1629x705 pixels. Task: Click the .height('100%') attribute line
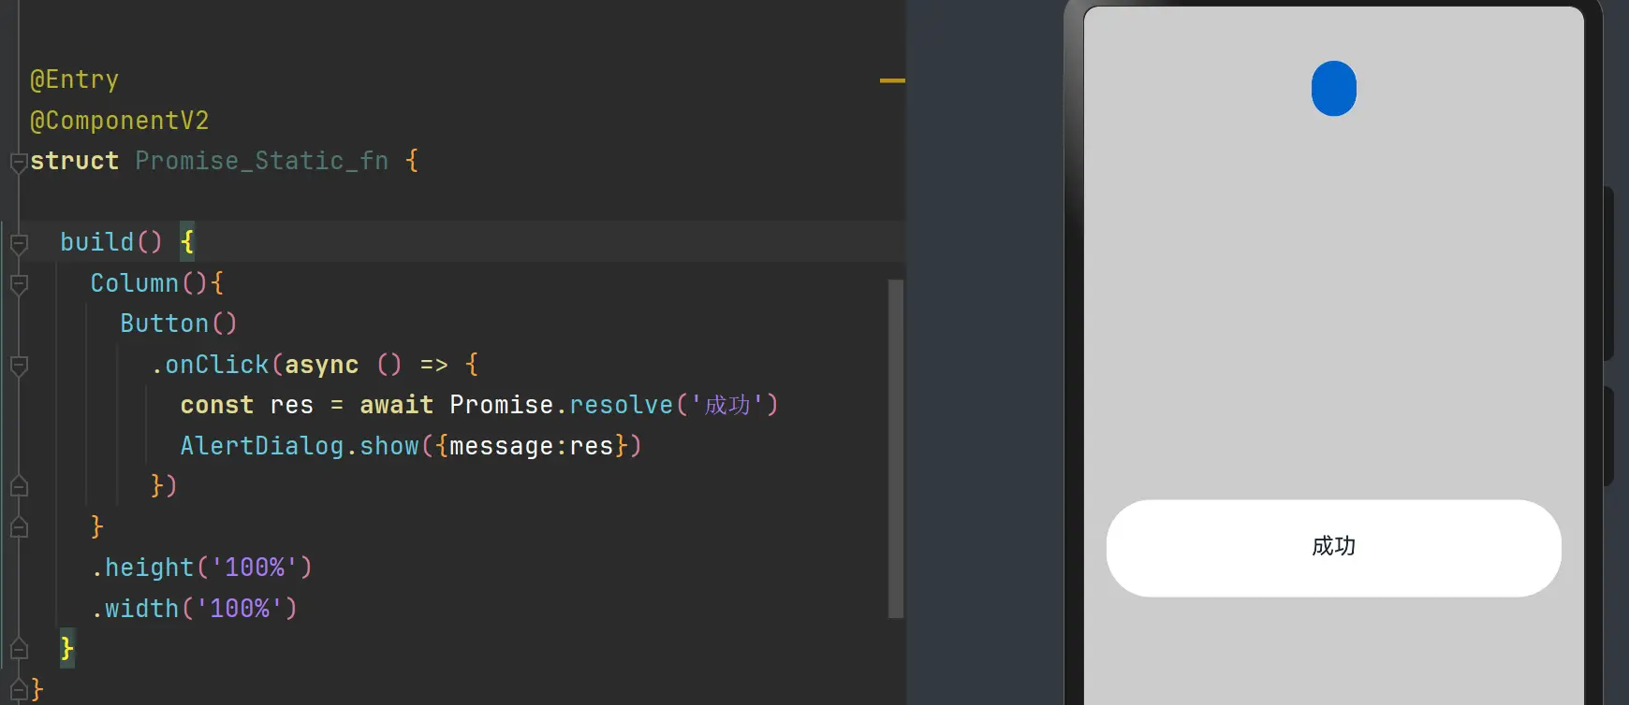[201, 568]
